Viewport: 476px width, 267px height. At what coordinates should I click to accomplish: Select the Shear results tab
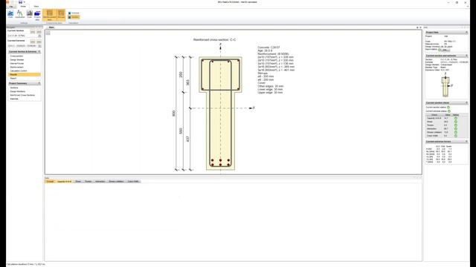pos(78,181)
